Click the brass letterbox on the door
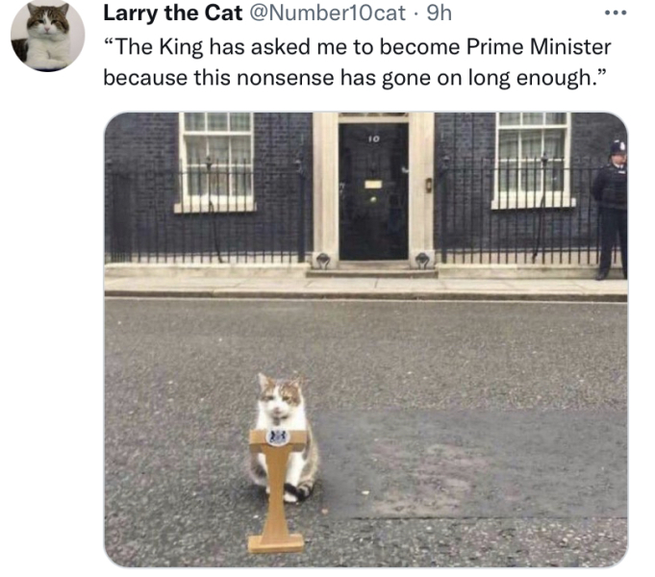This screenshot has height=577, width=655. point(373,185)
